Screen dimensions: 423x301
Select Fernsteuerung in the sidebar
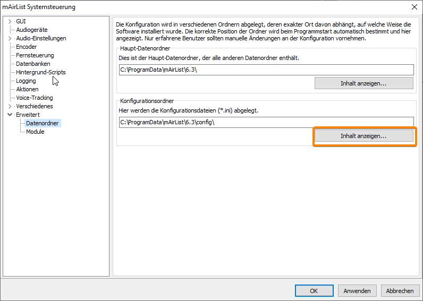[35, 55]
